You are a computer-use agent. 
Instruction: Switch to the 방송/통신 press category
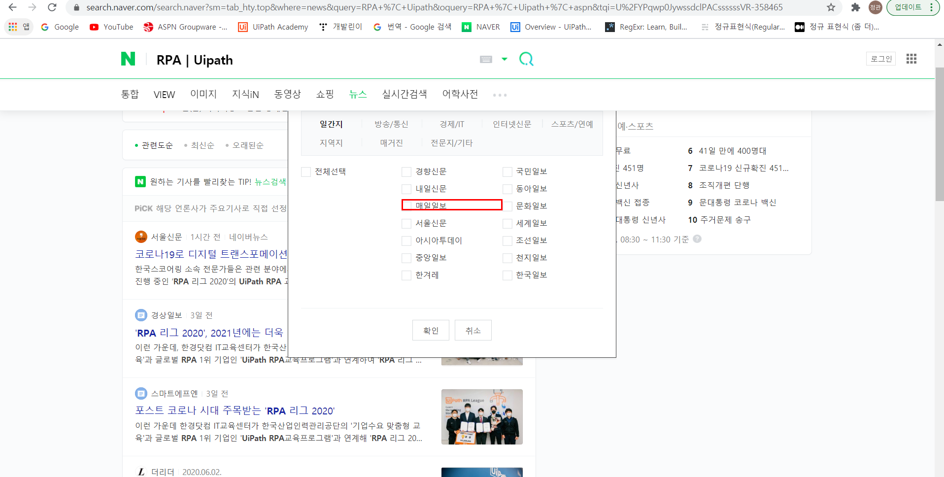pos(391,124)
